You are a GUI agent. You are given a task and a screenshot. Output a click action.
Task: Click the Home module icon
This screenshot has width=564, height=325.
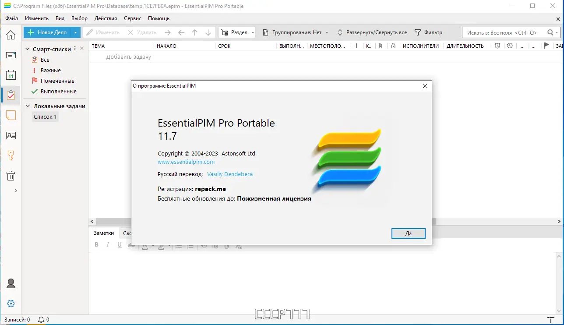pos(11,35)
